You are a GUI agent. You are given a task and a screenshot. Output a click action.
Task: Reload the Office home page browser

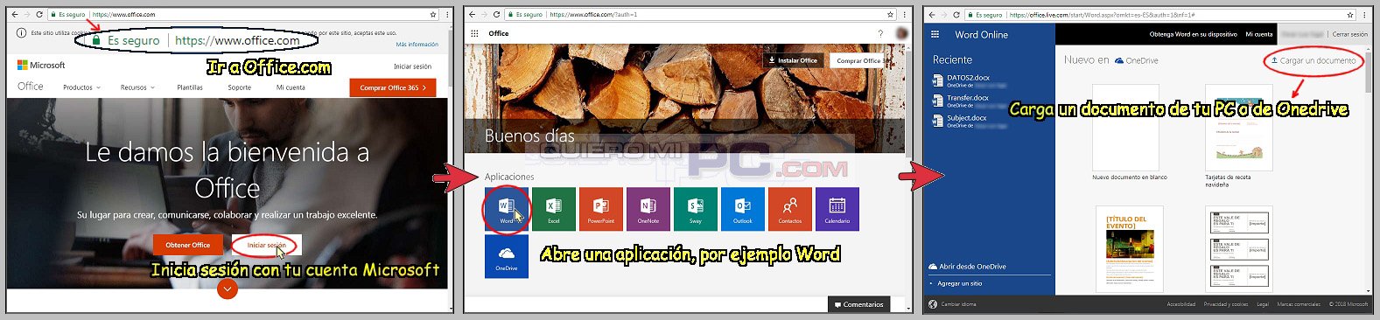point(497,14)
